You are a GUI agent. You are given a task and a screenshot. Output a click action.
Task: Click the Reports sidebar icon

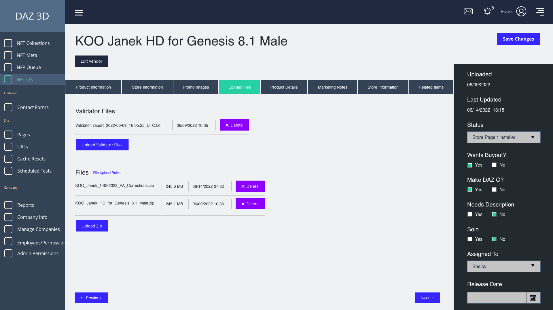click(x=8, y=205)
